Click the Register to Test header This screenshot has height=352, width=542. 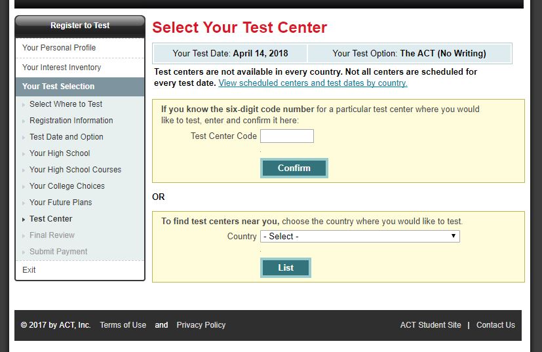[x=80, y=26]
